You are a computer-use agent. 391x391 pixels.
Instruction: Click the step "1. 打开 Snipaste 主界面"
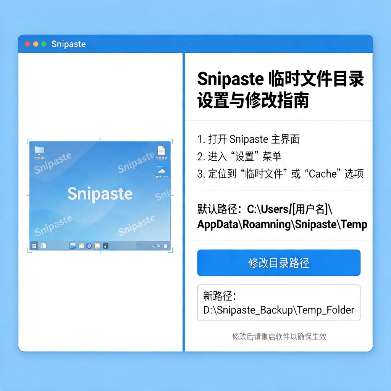tap(248, 139)
